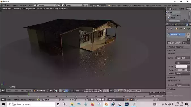Image resolution: width=191 pixels, height=107 pixels.
Task: Jump to the timeline end frame
Action: 106,100
